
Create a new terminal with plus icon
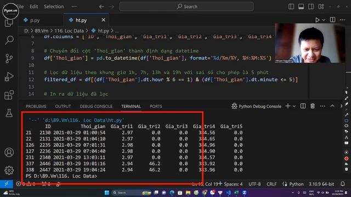[288, 106]
